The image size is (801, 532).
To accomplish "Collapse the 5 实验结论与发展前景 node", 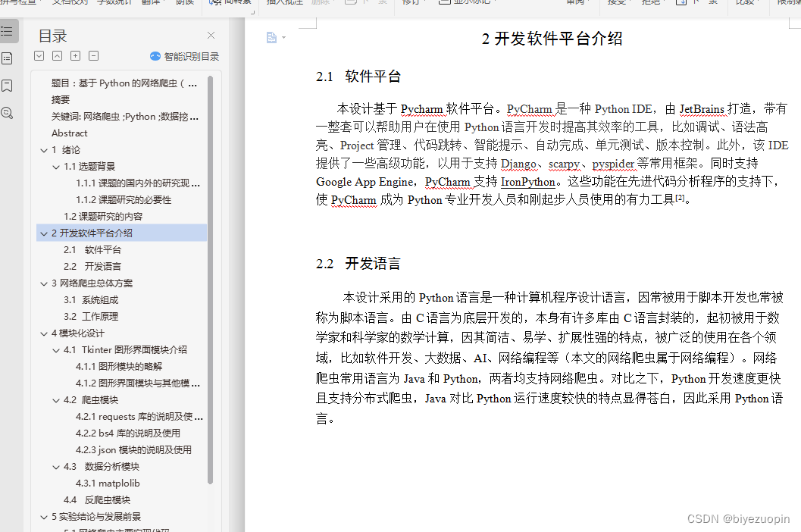I will coord(44,517).
